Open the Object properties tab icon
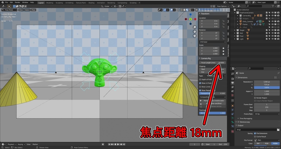 tap(232, 106)
